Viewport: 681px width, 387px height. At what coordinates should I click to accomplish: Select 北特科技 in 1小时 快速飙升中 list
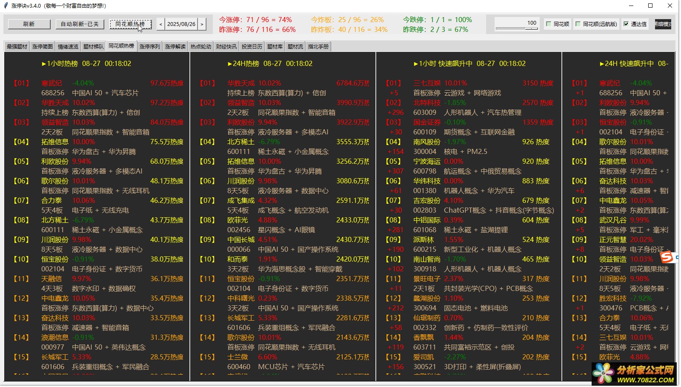click(427, 103)
